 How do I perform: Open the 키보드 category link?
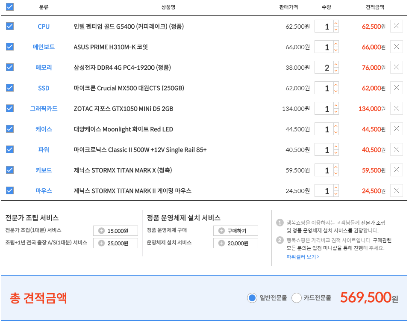click(x=44, y=170)
